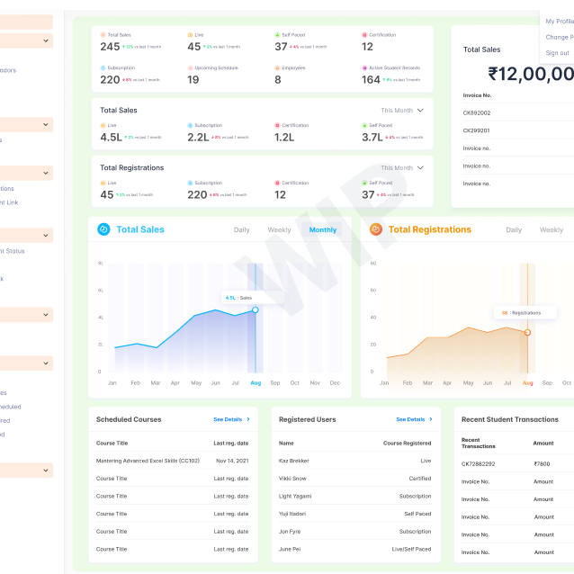Click the Total Sales icon in top summary card

point(103,35)
